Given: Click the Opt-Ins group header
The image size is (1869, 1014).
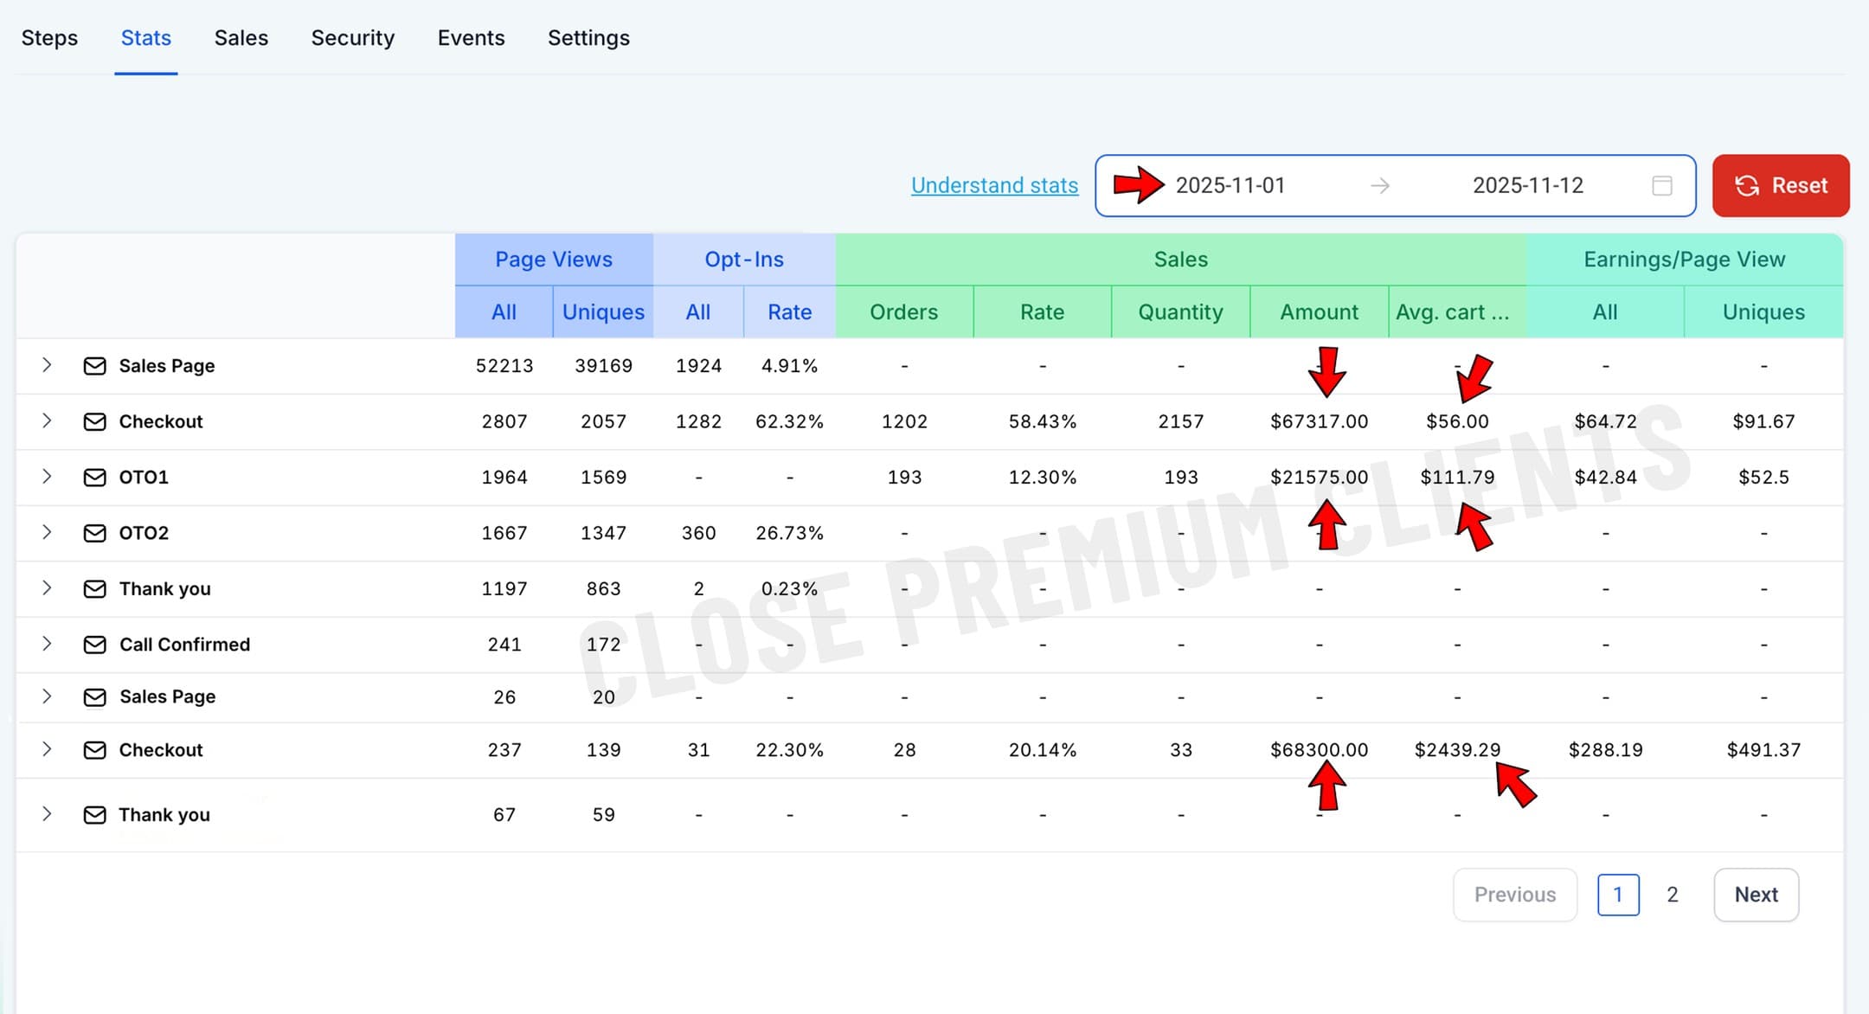Looking at the screenshot, I should (744, 260).
